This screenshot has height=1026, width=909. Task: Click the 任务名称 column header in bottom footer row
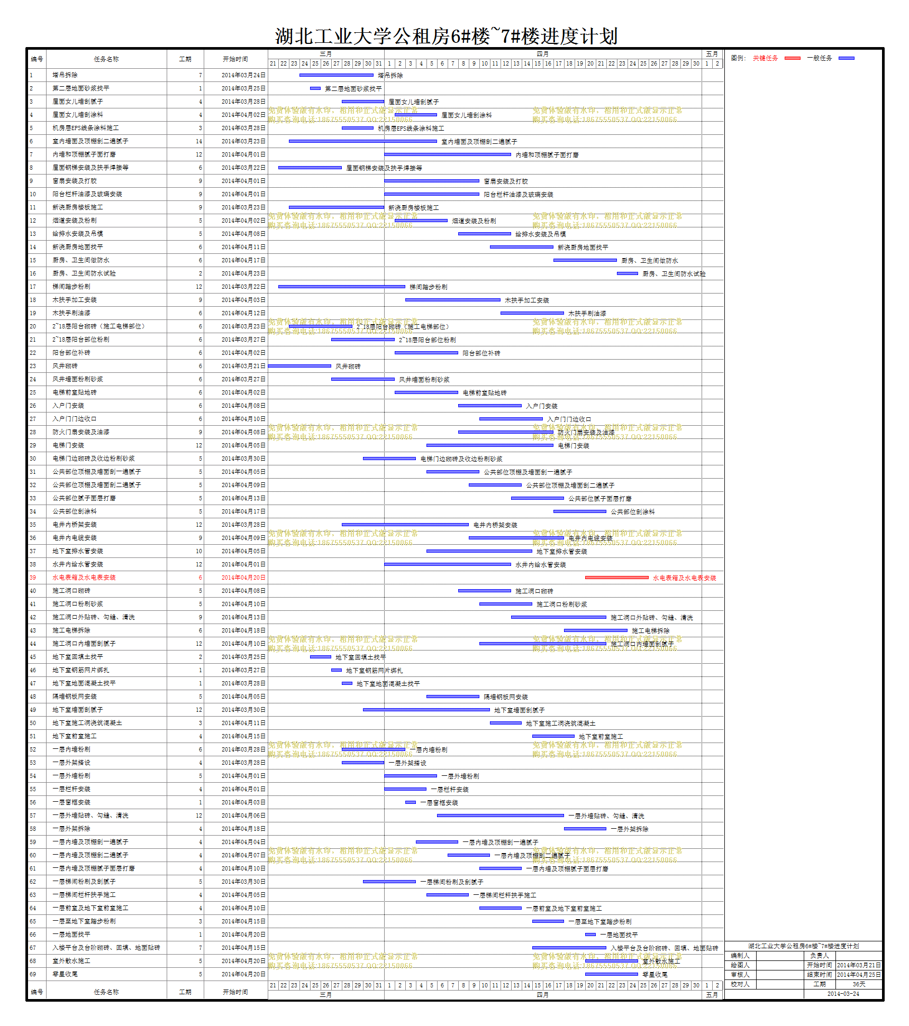[x=106, y=992]
